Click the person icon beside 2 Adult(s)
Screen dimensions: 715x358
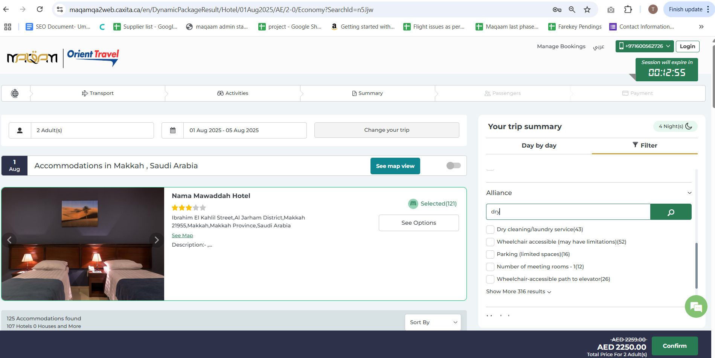pos(20,130)
